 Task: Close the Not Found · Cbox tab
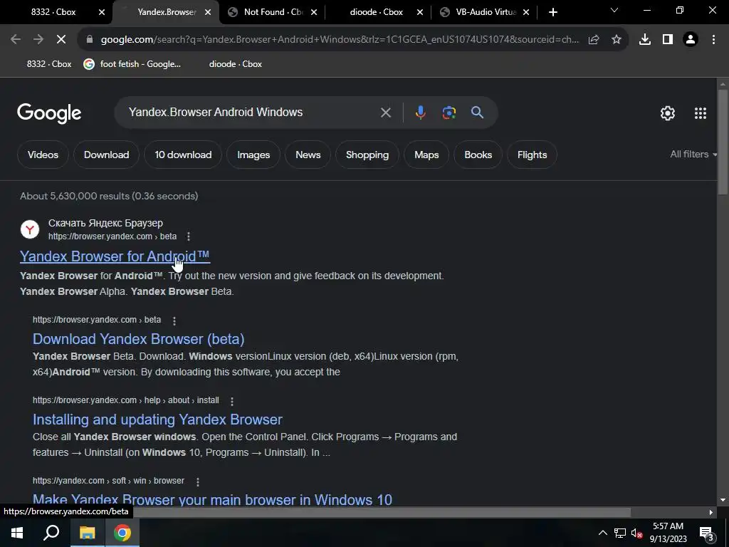tap(314, 12)
